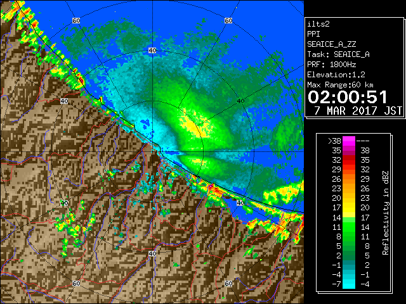Viewport: 406px width, 304px height.
Task: Select the 'PPI' scan type text
Action: pos(313,34)
